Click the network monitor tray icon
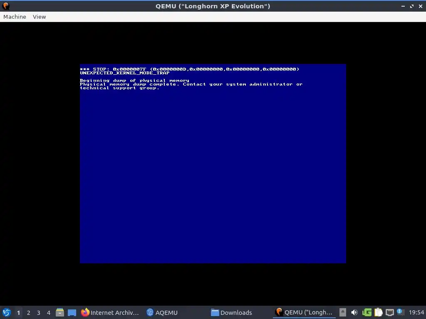 [x=389, y=312]
